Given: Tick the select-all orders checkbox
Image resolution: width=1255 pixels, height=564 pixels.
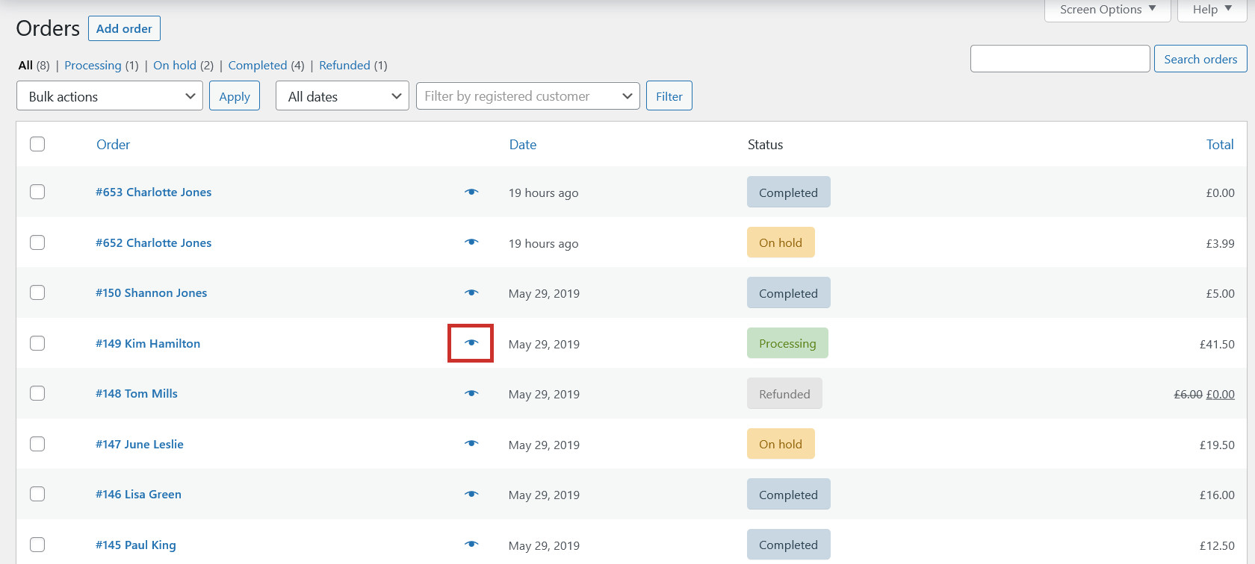Looking at the screenshot, I should (37, 144).
